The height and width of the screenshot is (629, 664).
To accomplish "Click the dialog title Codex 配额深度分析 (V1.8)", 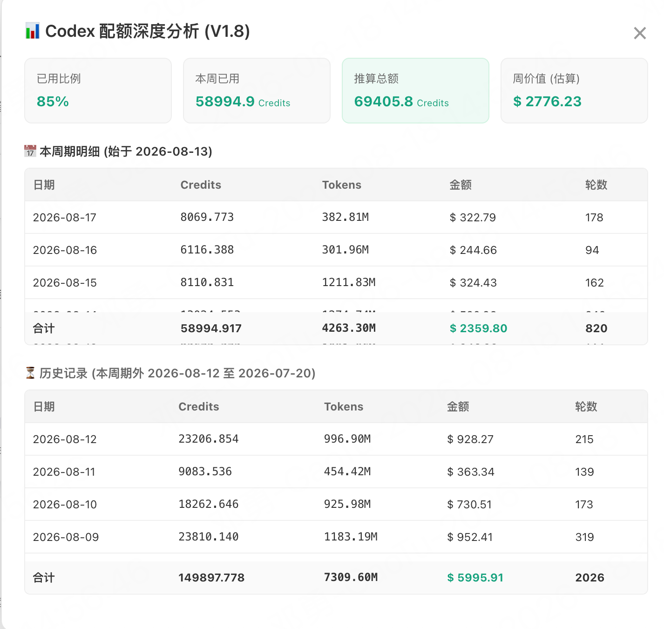I will [x=148, y=31].
